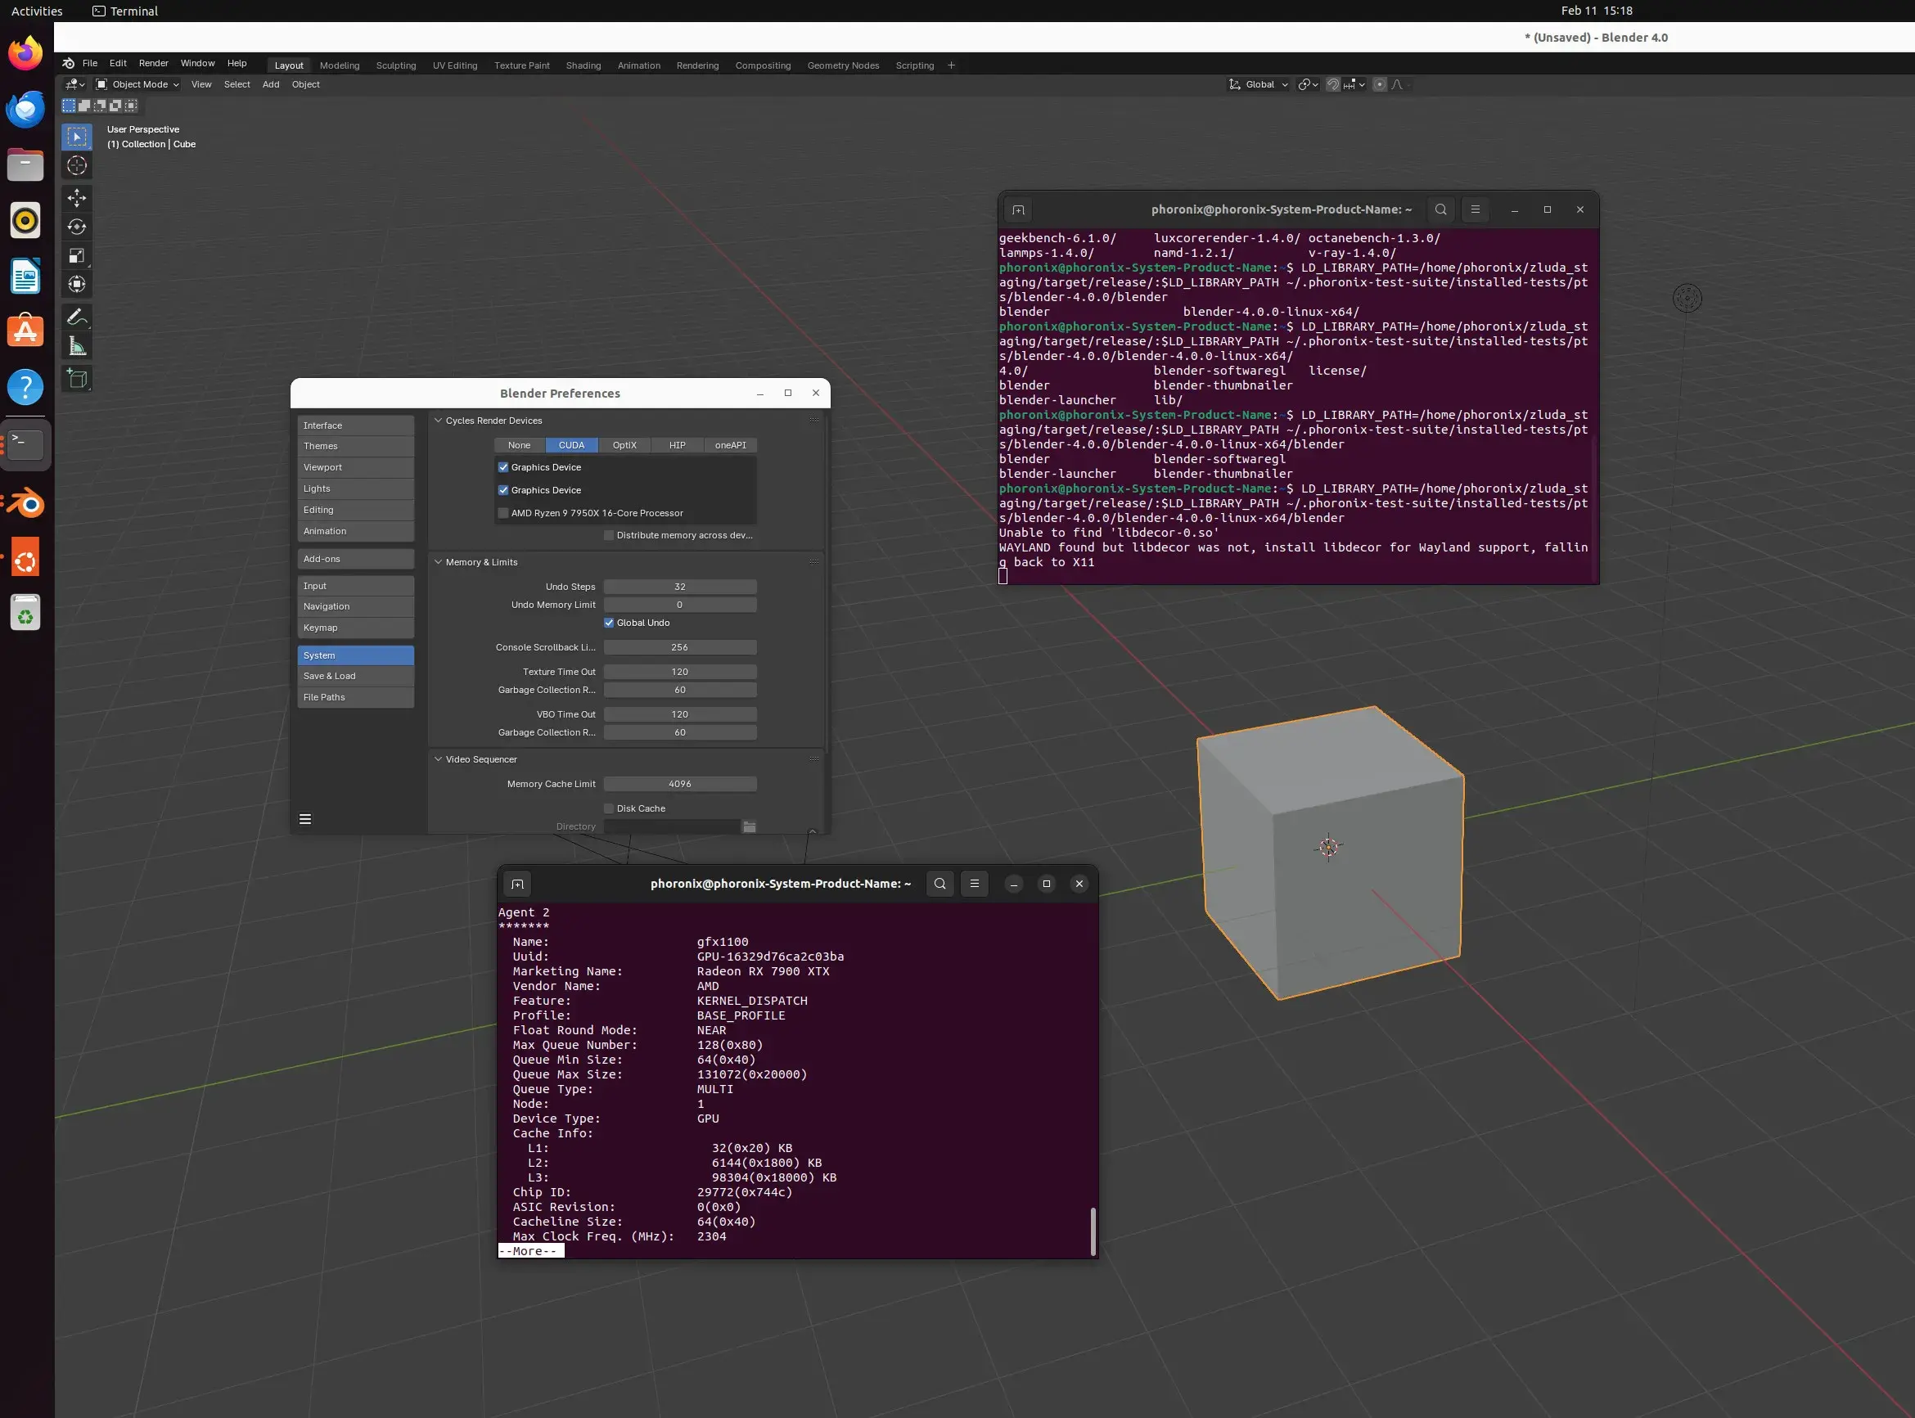The width and height of the screenshot is (1915, 1418).
Task: Open the Object Mode dropdown
Action: (x=137, y=84)
